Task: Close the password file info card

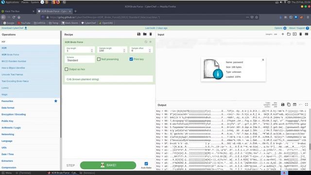Action: [x=263, y=60]
